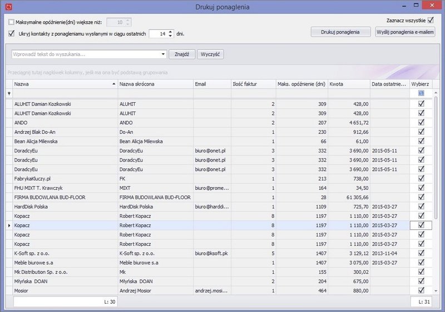Click Wyślij ponaglenia e-mailem button
Viewport: 445px width, 312px height.
tap(405, 32)
